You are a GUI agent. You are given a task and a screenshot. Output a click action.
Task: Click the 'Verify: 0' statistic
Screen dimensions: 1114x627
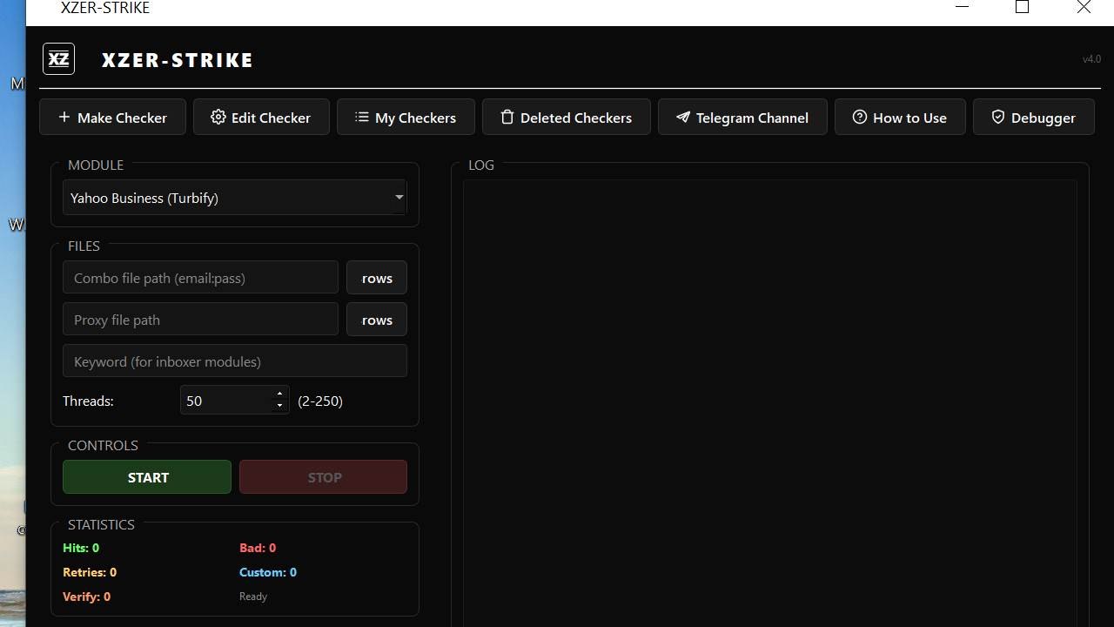pos(86,597)
